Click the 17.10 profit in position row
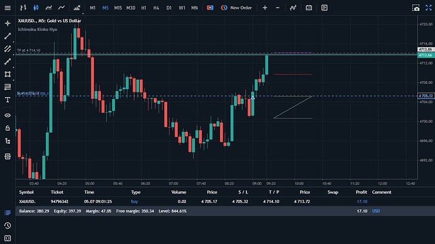This screenshot has width=435, height=244. click(x=362, y=202)
